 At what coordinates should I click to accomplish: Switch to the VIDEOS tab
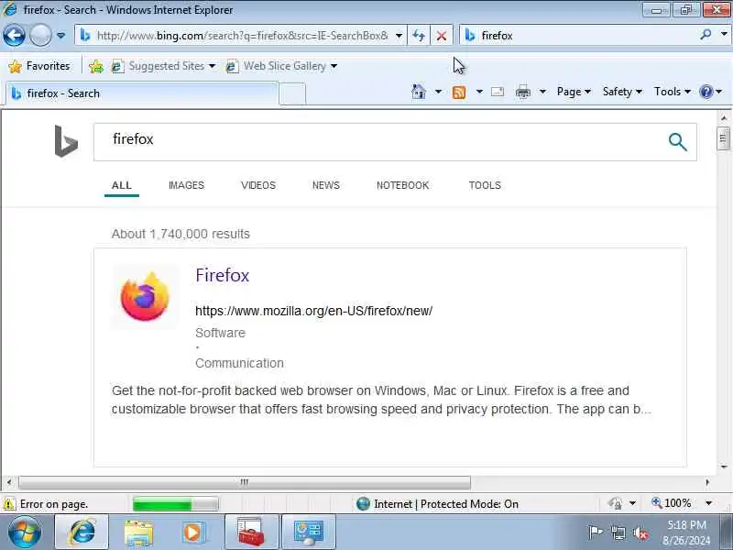click(x=258, y=185)
